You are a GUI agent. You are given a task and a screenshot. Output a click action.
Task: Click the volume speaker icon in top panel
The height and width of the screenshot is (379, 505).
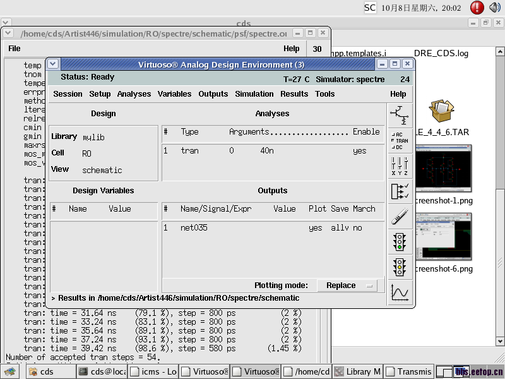tap(494, 8)
